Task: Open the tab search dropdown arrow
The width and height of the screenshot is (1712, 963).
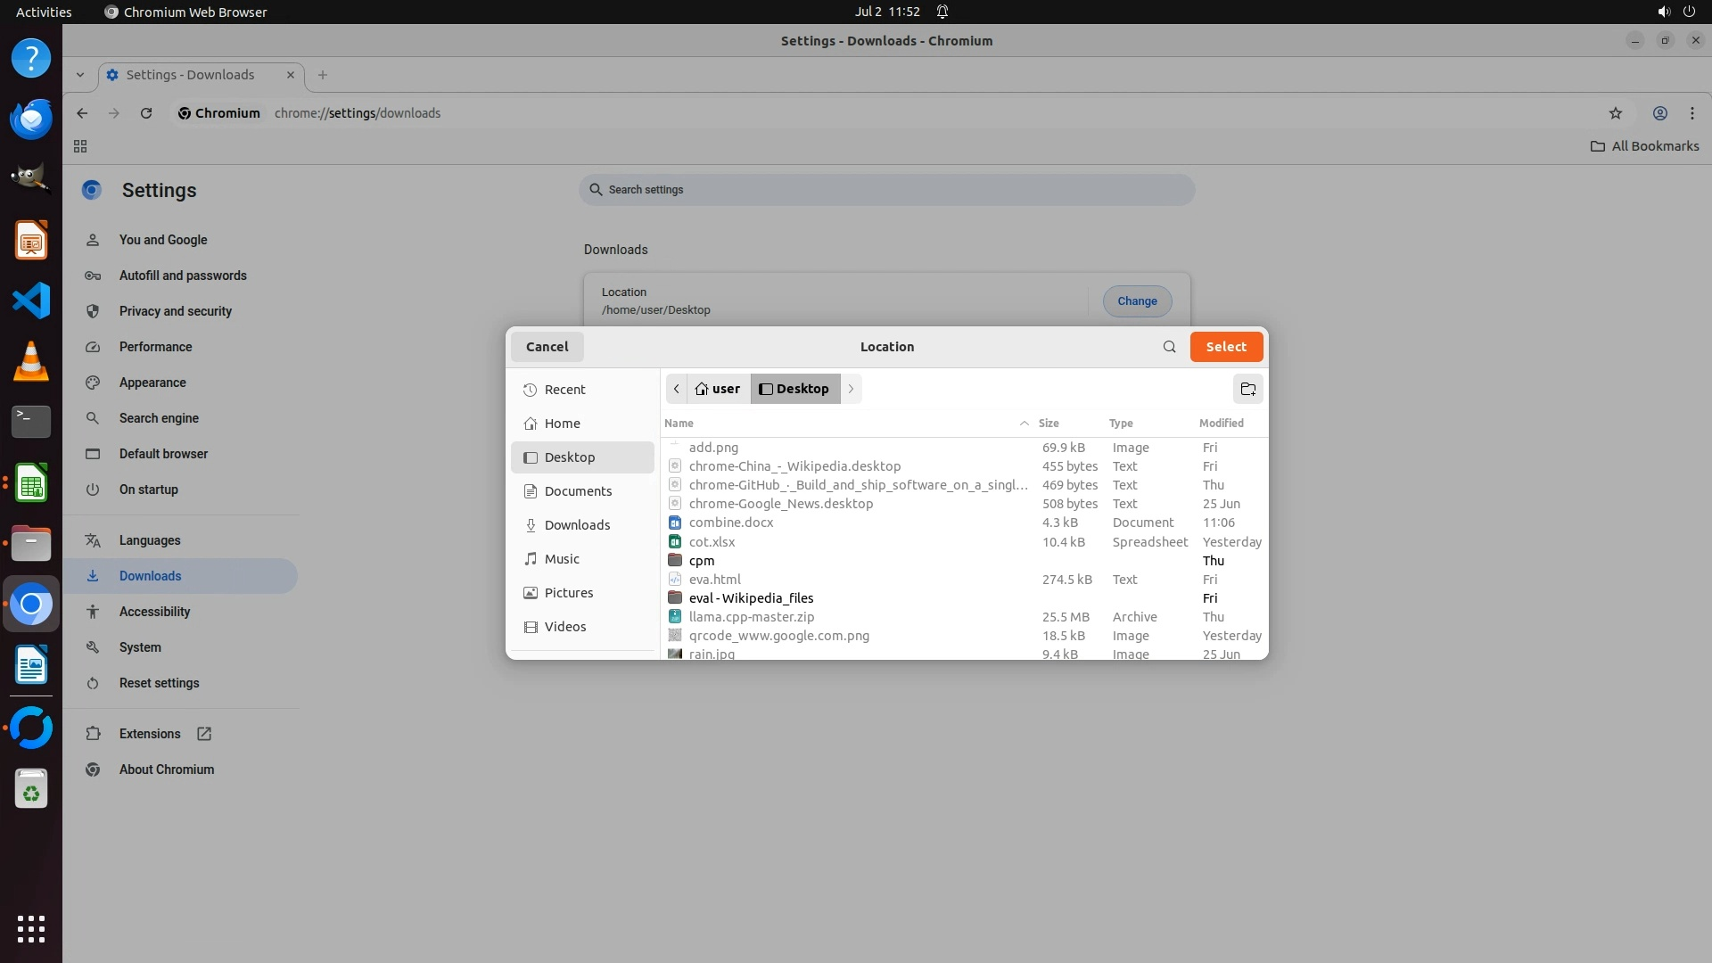Action: pos(80,75)
